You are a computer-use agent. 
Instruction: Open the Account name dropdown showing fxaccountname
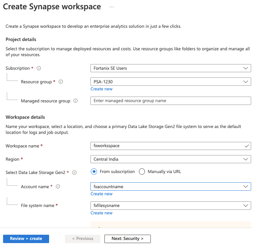[x=171, y=186]
